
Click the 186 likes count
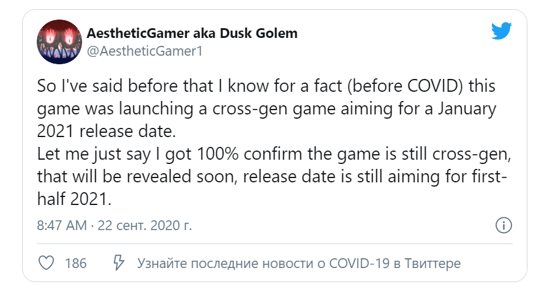pos(76,263)
